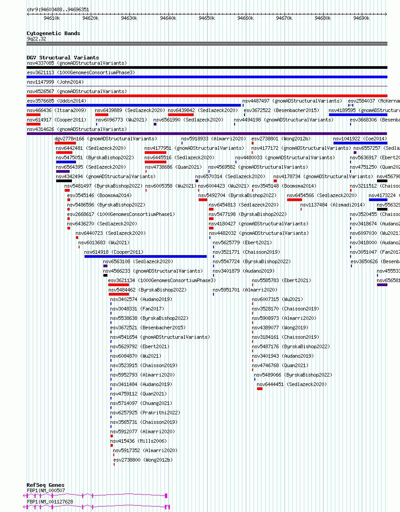Click esv3576685 (Uddin2014) variant label
Screen dimensions: 400x512
coord(57,101)
